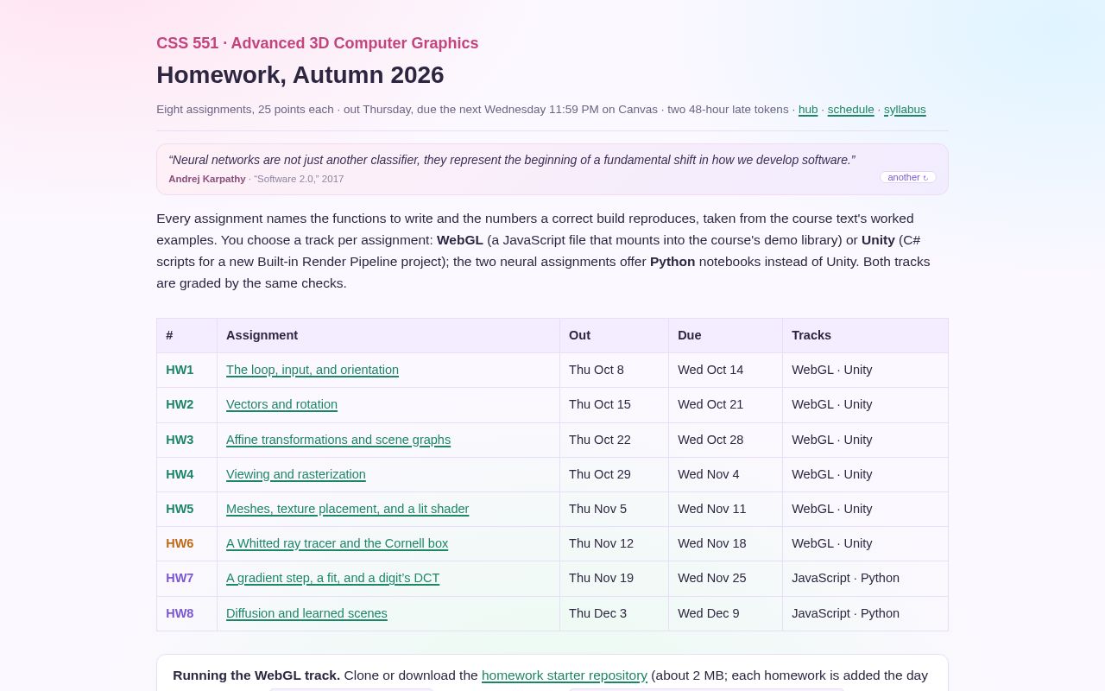Screen dimensions: 1105x691
Task: Click the Wed Oct 28 due date
Action: [710, 440]
